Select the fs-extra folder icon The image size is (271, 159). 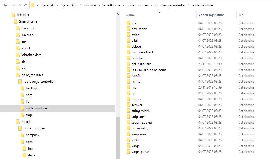pyautogui.click(x=128, y=58)
